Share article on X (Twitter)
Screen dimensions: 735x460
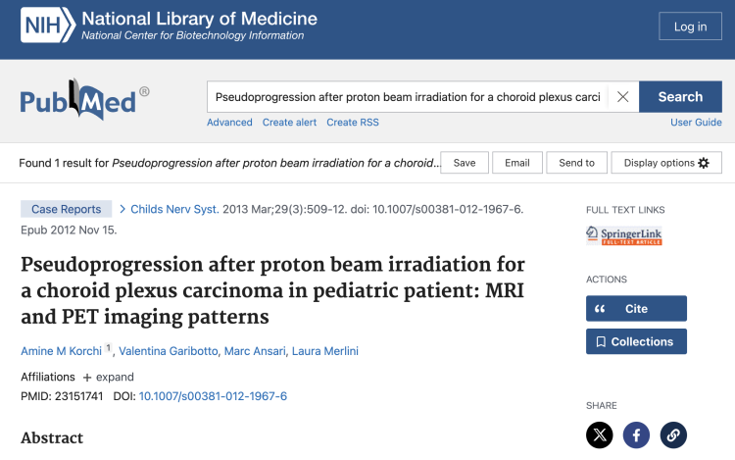pos(600,434)
